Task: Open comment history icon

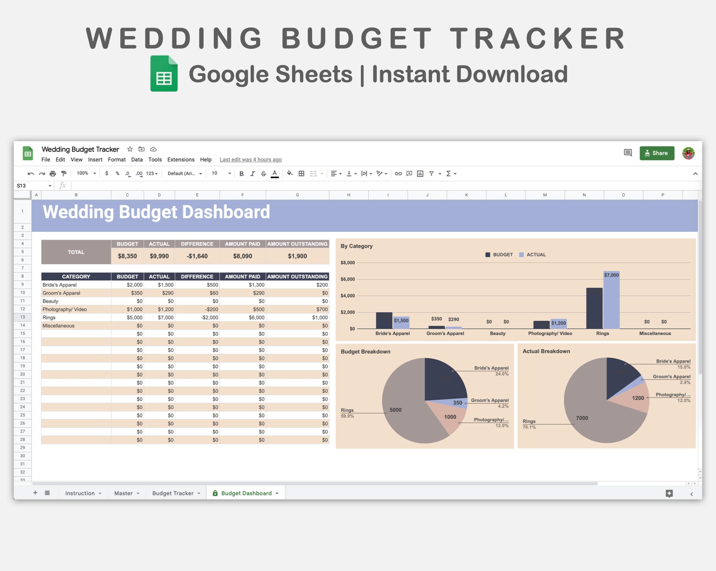Action: pos(628,153)
